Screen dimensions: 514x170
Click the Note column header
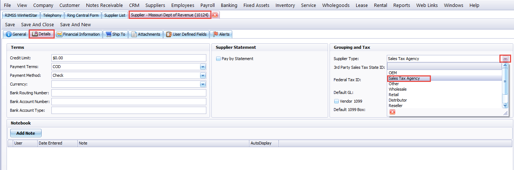coord(164,143)
